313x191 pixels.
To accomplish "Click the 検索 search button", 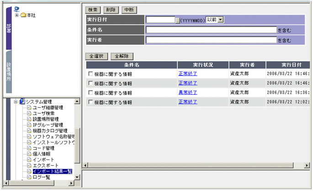I will [x=93, y=10].
